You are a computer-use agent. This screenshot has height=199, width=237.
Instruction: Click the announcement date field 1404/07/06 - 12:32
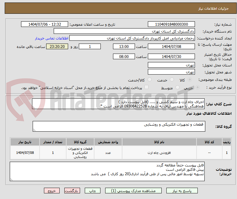pos(45,24)
